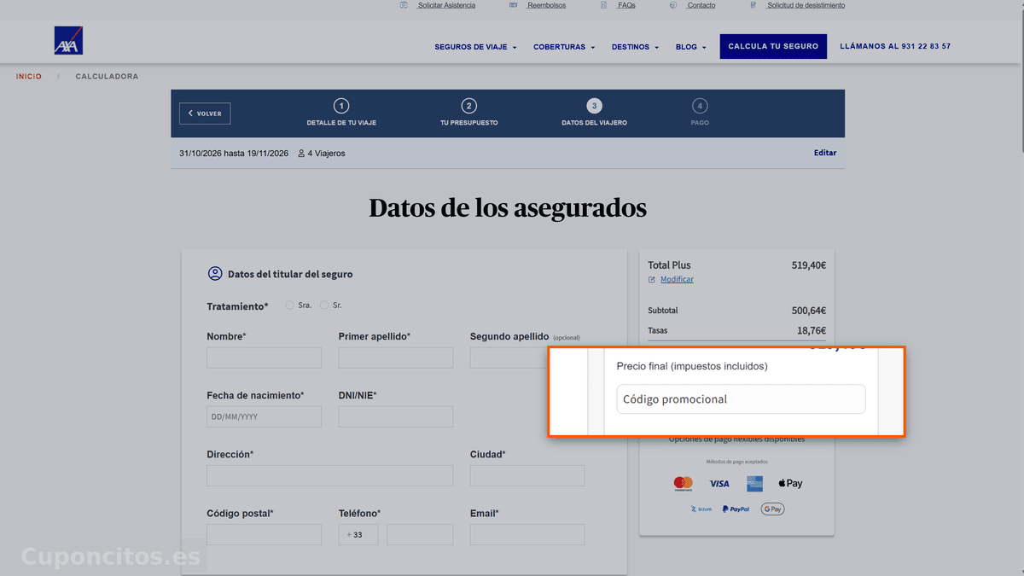Image resolution: width=1024 pixels, height=576 pixels.
Task: Click the form icon beside Solicitud de desistimiento
Action: pos(753,5)
